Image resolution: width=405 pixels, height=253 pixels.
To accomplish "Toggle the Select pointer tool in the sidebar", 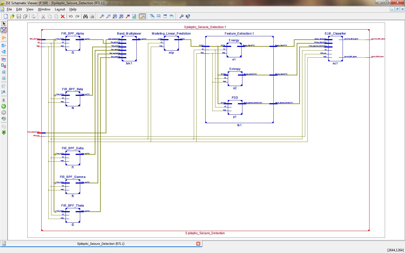I will (4, 24).
